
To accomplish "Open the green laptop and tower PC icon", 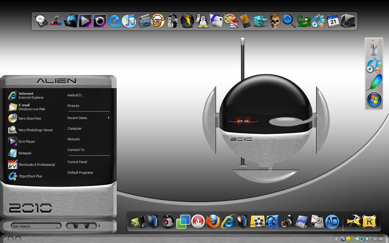I will pos(139,221).
